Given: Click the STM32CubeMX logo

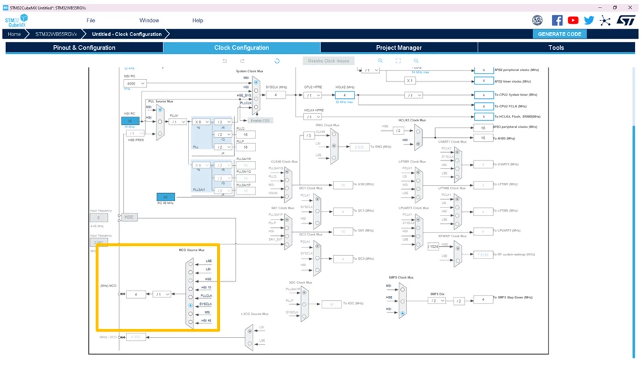Looking at the screenshot, I should (16, 20).
